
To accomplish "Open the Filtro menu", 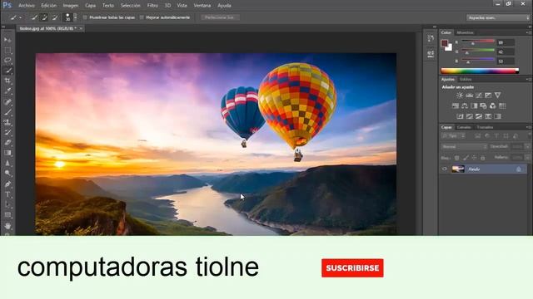I will [152, 6].
